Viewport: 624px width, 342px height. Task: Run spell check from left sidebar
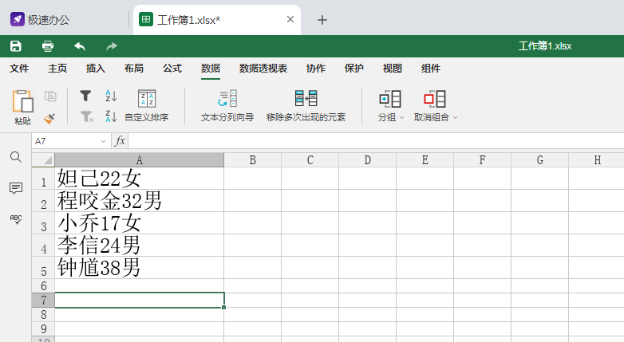click(16, 218)
